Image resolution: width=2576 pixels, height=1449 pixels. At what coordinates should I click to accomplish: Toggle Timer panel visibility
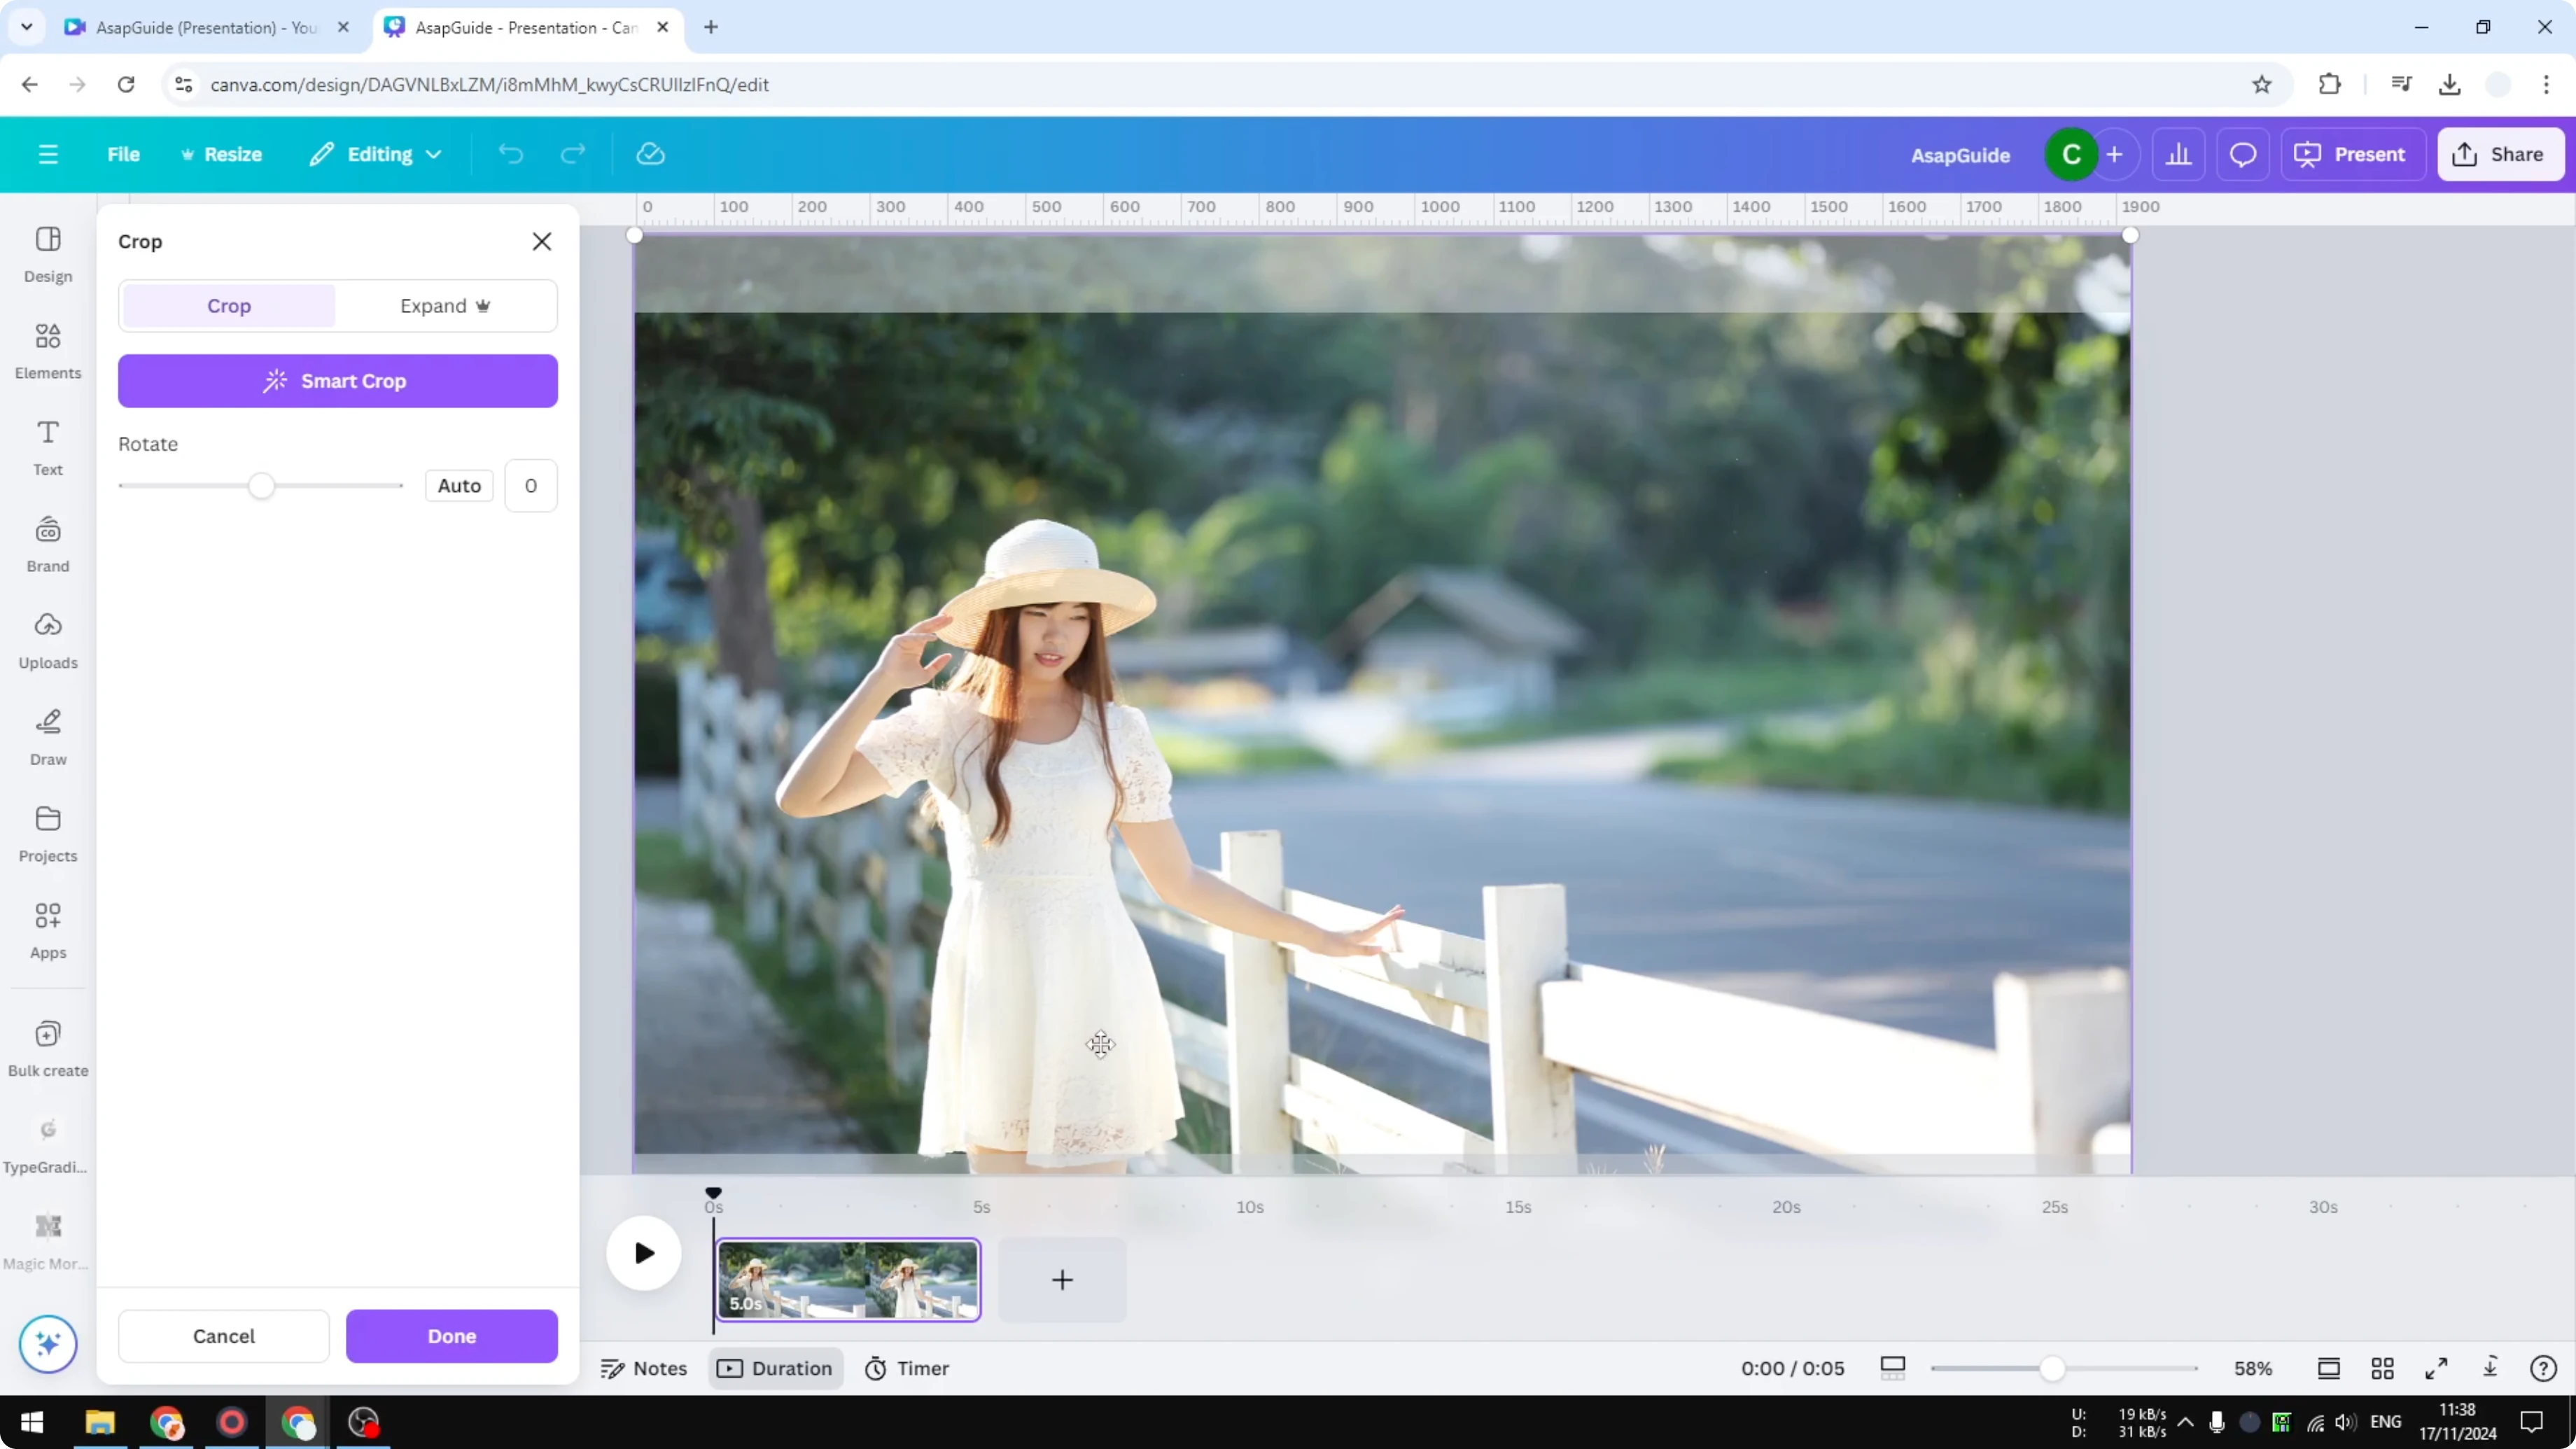pyautogui.click(x=907, y=1368)
